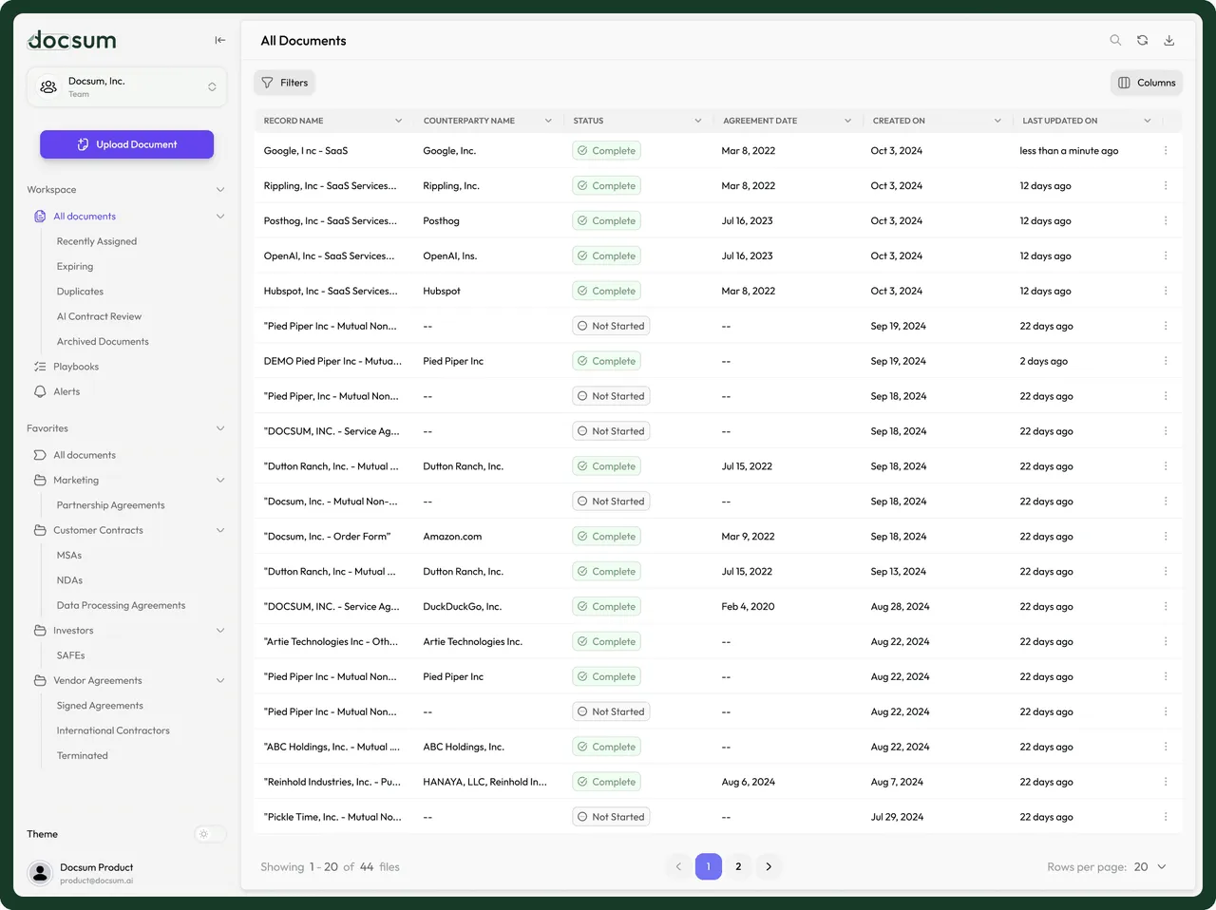Screen dimensions: 1216x910
Task: Click page 1 button
Action: pos(709,866)
